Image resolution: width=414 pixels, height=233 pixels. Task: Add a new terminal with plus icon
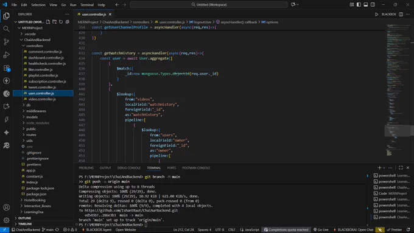pyautogui.click(x=379, y=167)
